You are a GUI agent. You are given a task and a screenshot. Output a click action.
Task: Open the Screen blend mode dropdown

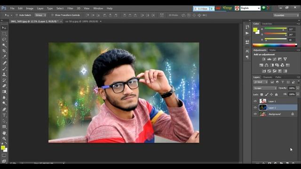point(265,88)
